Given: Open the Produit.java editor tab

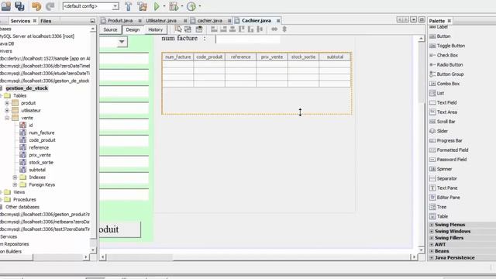Looking at the screenshot, I should pyautogui.click(x=120, y=21).
